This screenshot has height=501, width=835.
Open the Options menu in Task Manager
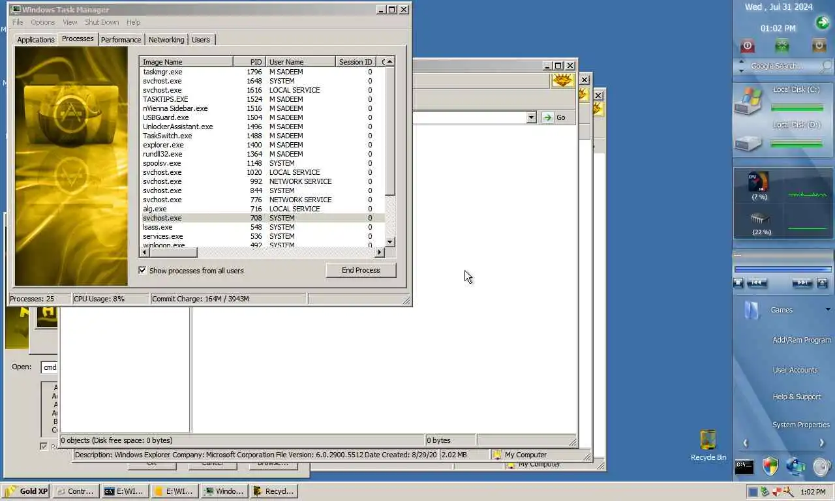coord(43,22)
